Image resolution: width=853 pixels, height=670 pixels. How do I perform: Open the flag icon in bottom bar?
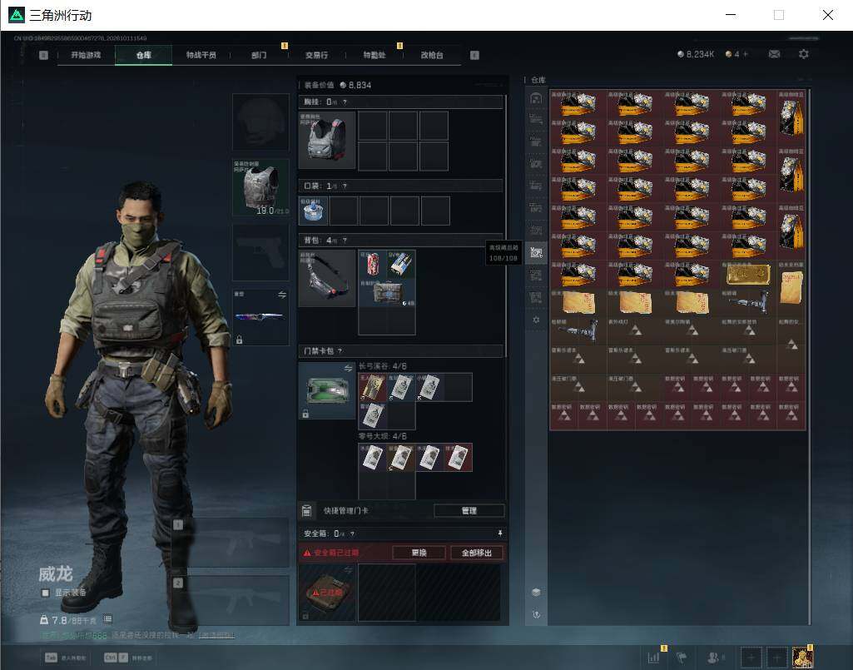point(682,658)
